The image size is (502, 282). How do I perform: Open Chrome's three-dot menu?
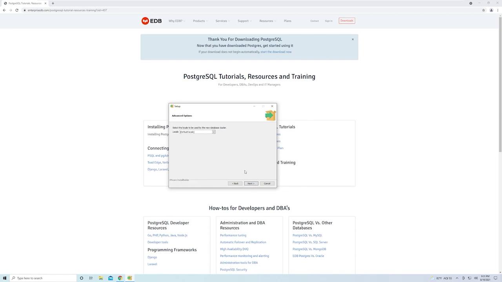click(x=498, y=10)
